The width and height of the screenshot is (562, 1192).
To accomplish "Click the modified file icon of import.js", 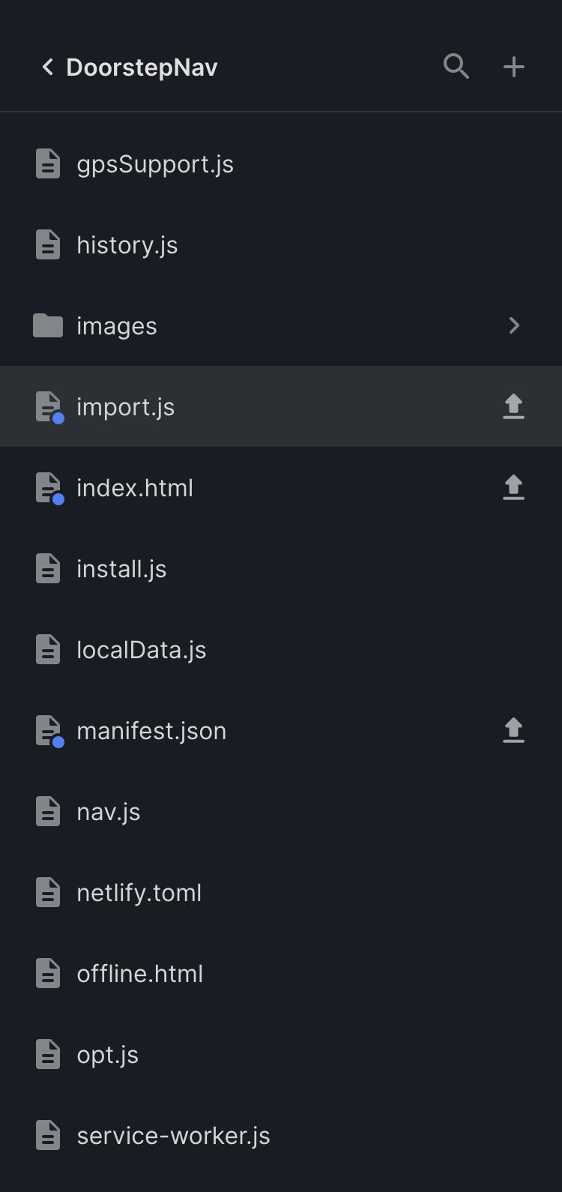I will (48, 406).
